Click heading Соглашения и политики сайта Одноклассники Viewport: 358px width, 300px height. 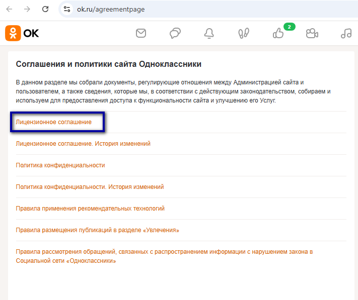tap(108, 64)
